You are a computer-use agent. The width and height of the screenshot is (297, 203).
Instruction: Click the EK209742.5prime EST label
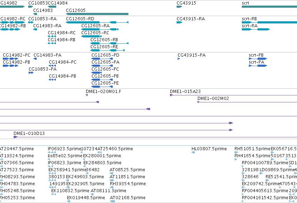tap(261, 184)
